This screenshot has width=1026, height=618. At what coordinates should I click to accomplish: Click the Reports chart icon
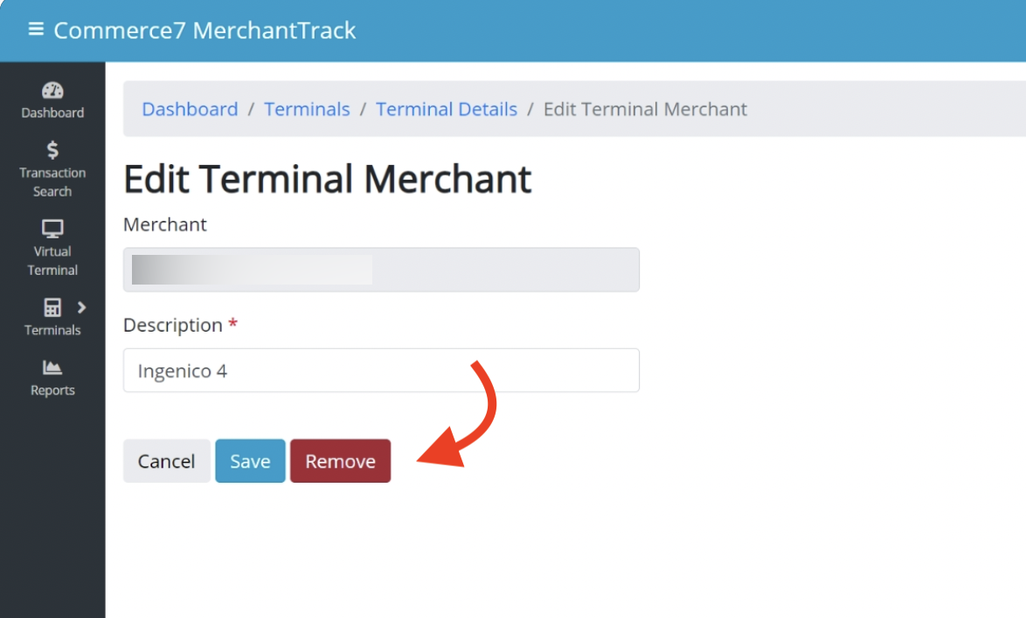[52, 367]
